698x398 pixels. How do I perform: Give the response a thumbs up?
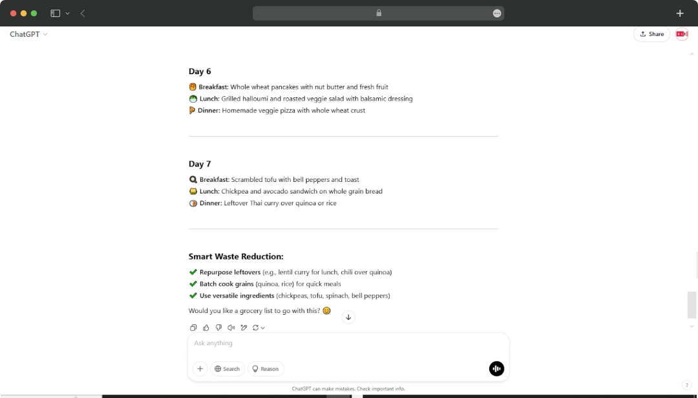click(x=206, y=327)
